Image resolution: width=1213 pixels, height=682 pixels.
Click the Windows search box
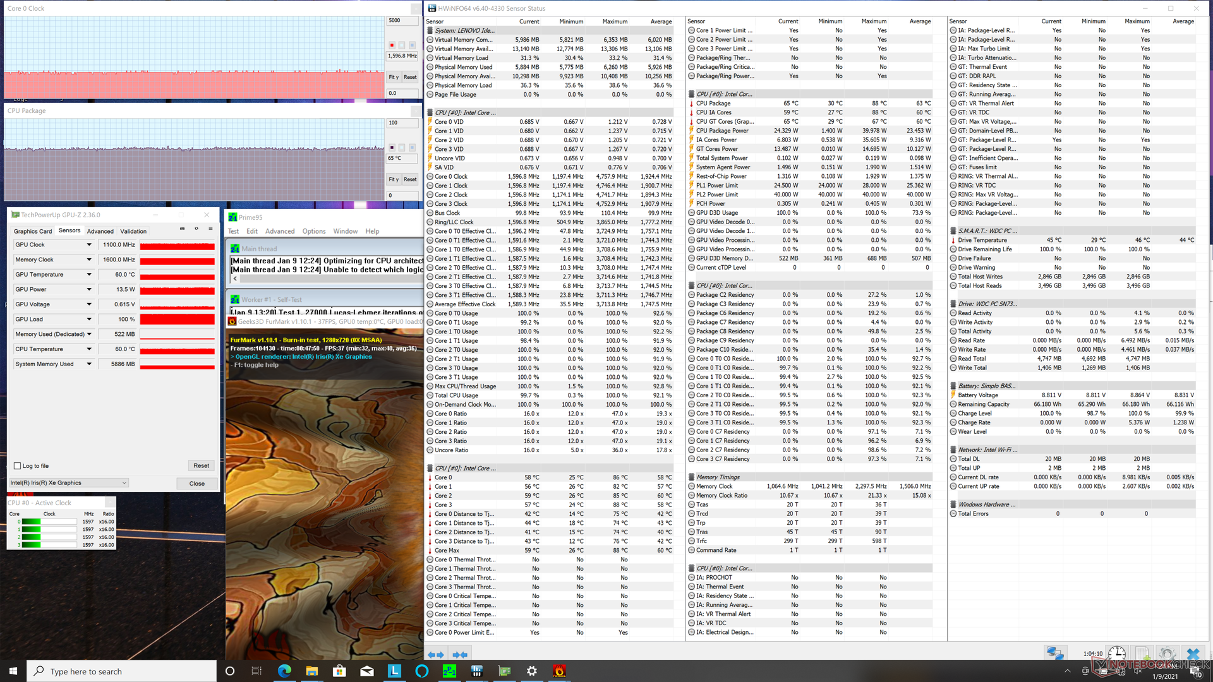tap(122, 671)
